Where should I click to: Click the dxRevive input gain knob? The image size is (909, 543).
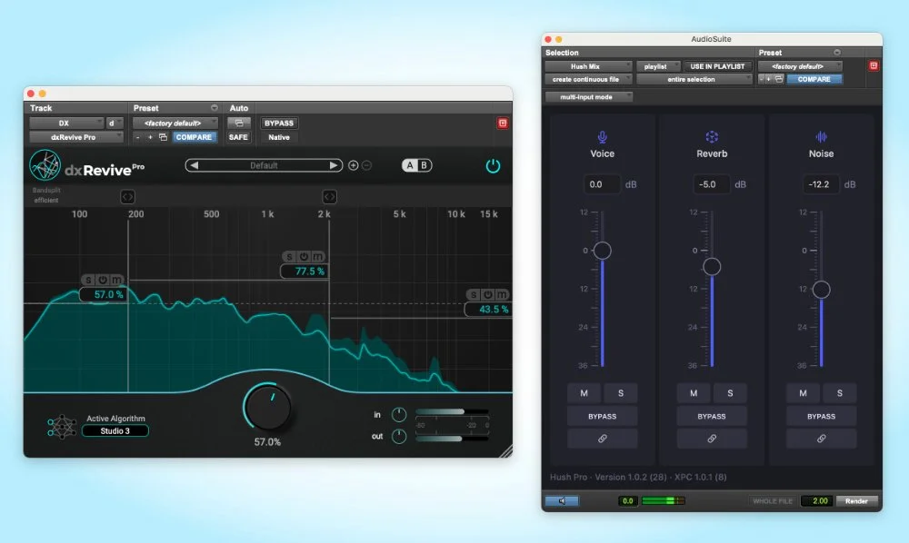tap(399, 414)
